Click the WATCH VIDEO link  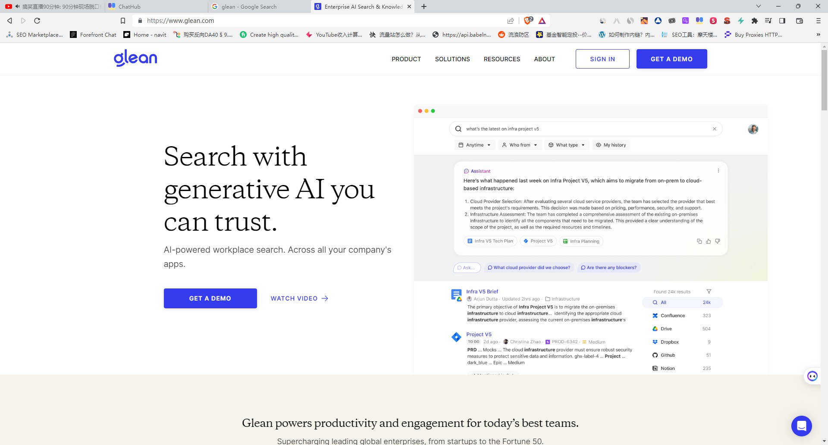pyautogui.click(x=299, y=298)
